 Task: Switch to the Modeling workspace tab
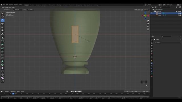[32, 5]
